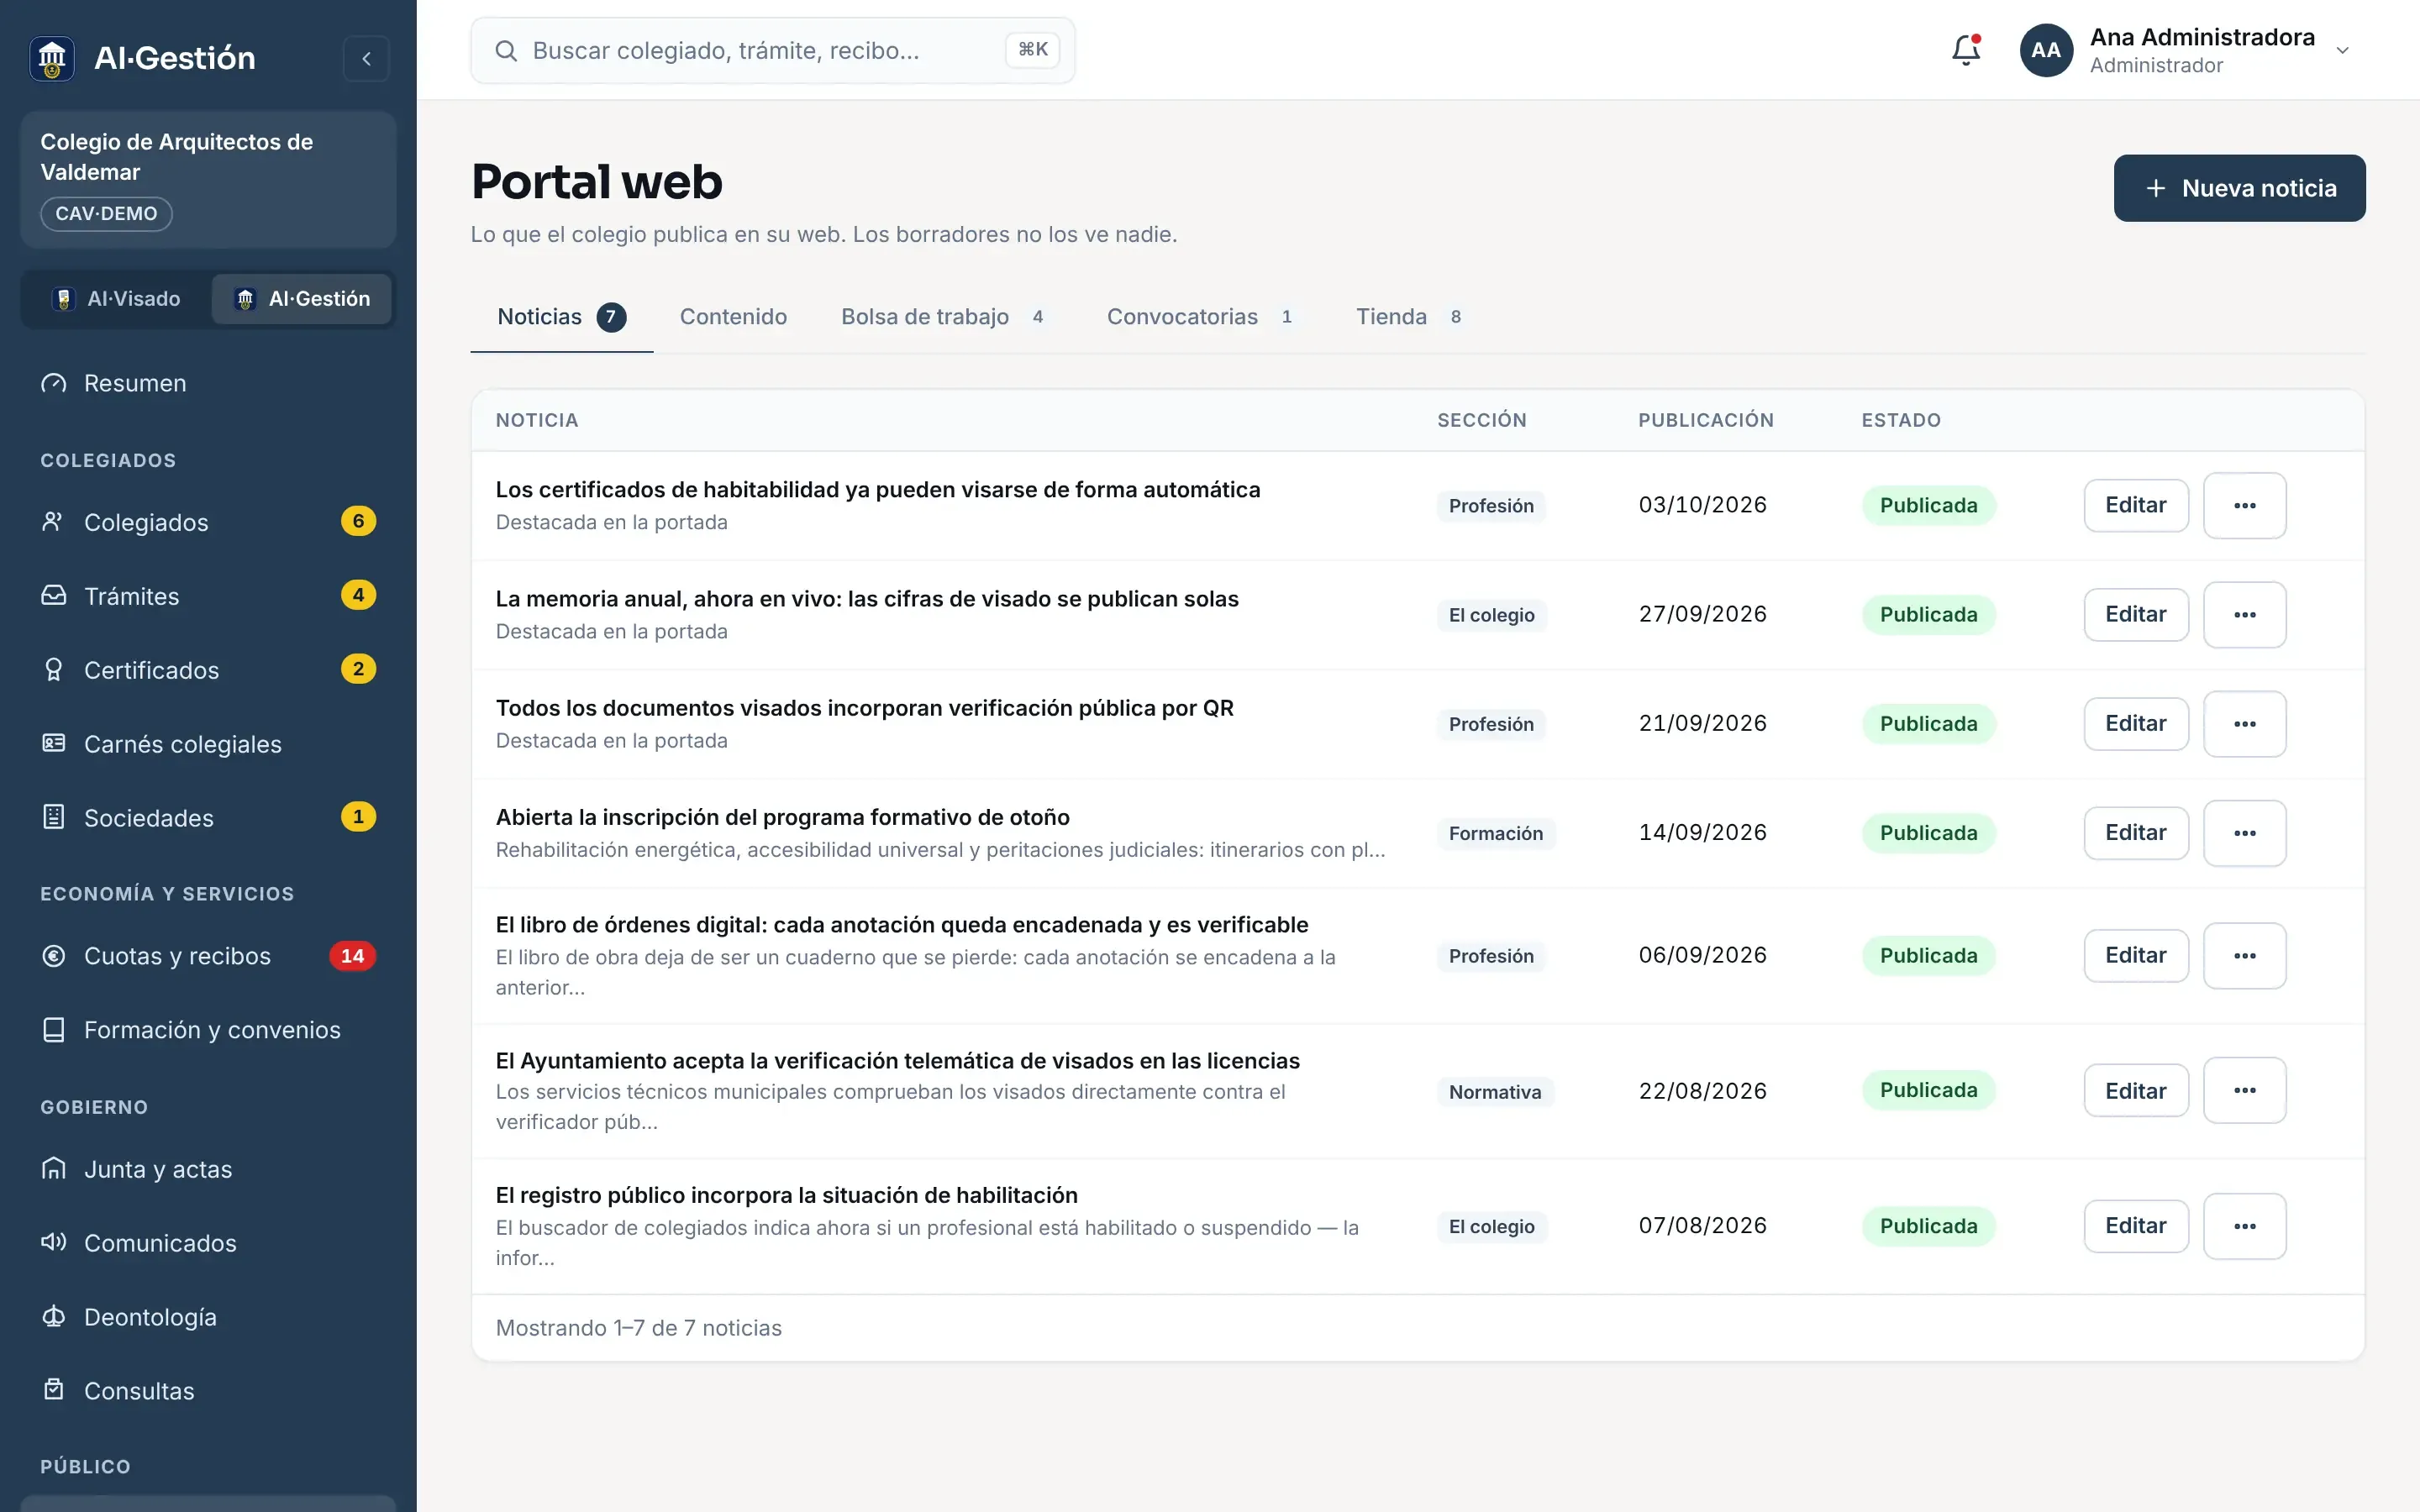Screen dimensions: 2420x1512
Task: Open Junta y actas
Action: [x=208, y=1169]
